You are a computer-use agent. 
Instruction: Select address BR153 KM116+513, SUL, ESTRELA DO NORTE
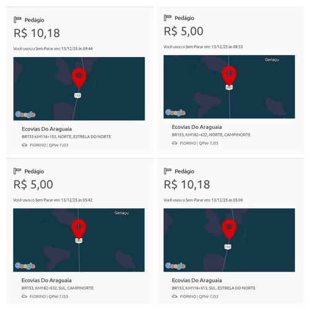coord(214,288)
